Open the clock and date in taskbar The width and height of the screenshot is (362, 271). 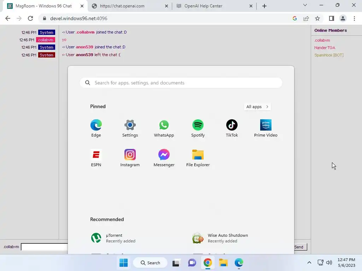click(346, 263)
